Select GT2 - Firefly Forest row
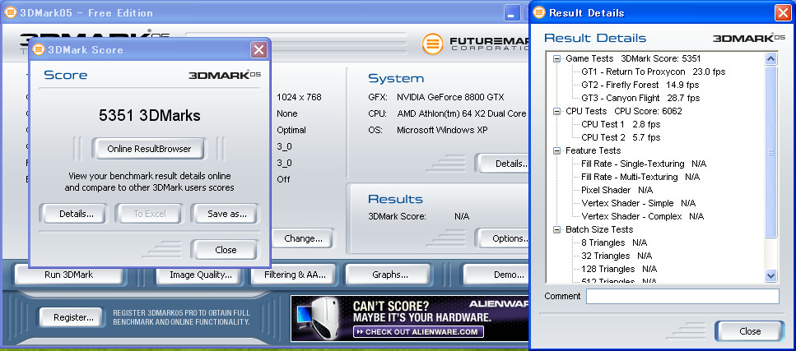The width and height of the screenshot is (796, 351). click(640, 85)
